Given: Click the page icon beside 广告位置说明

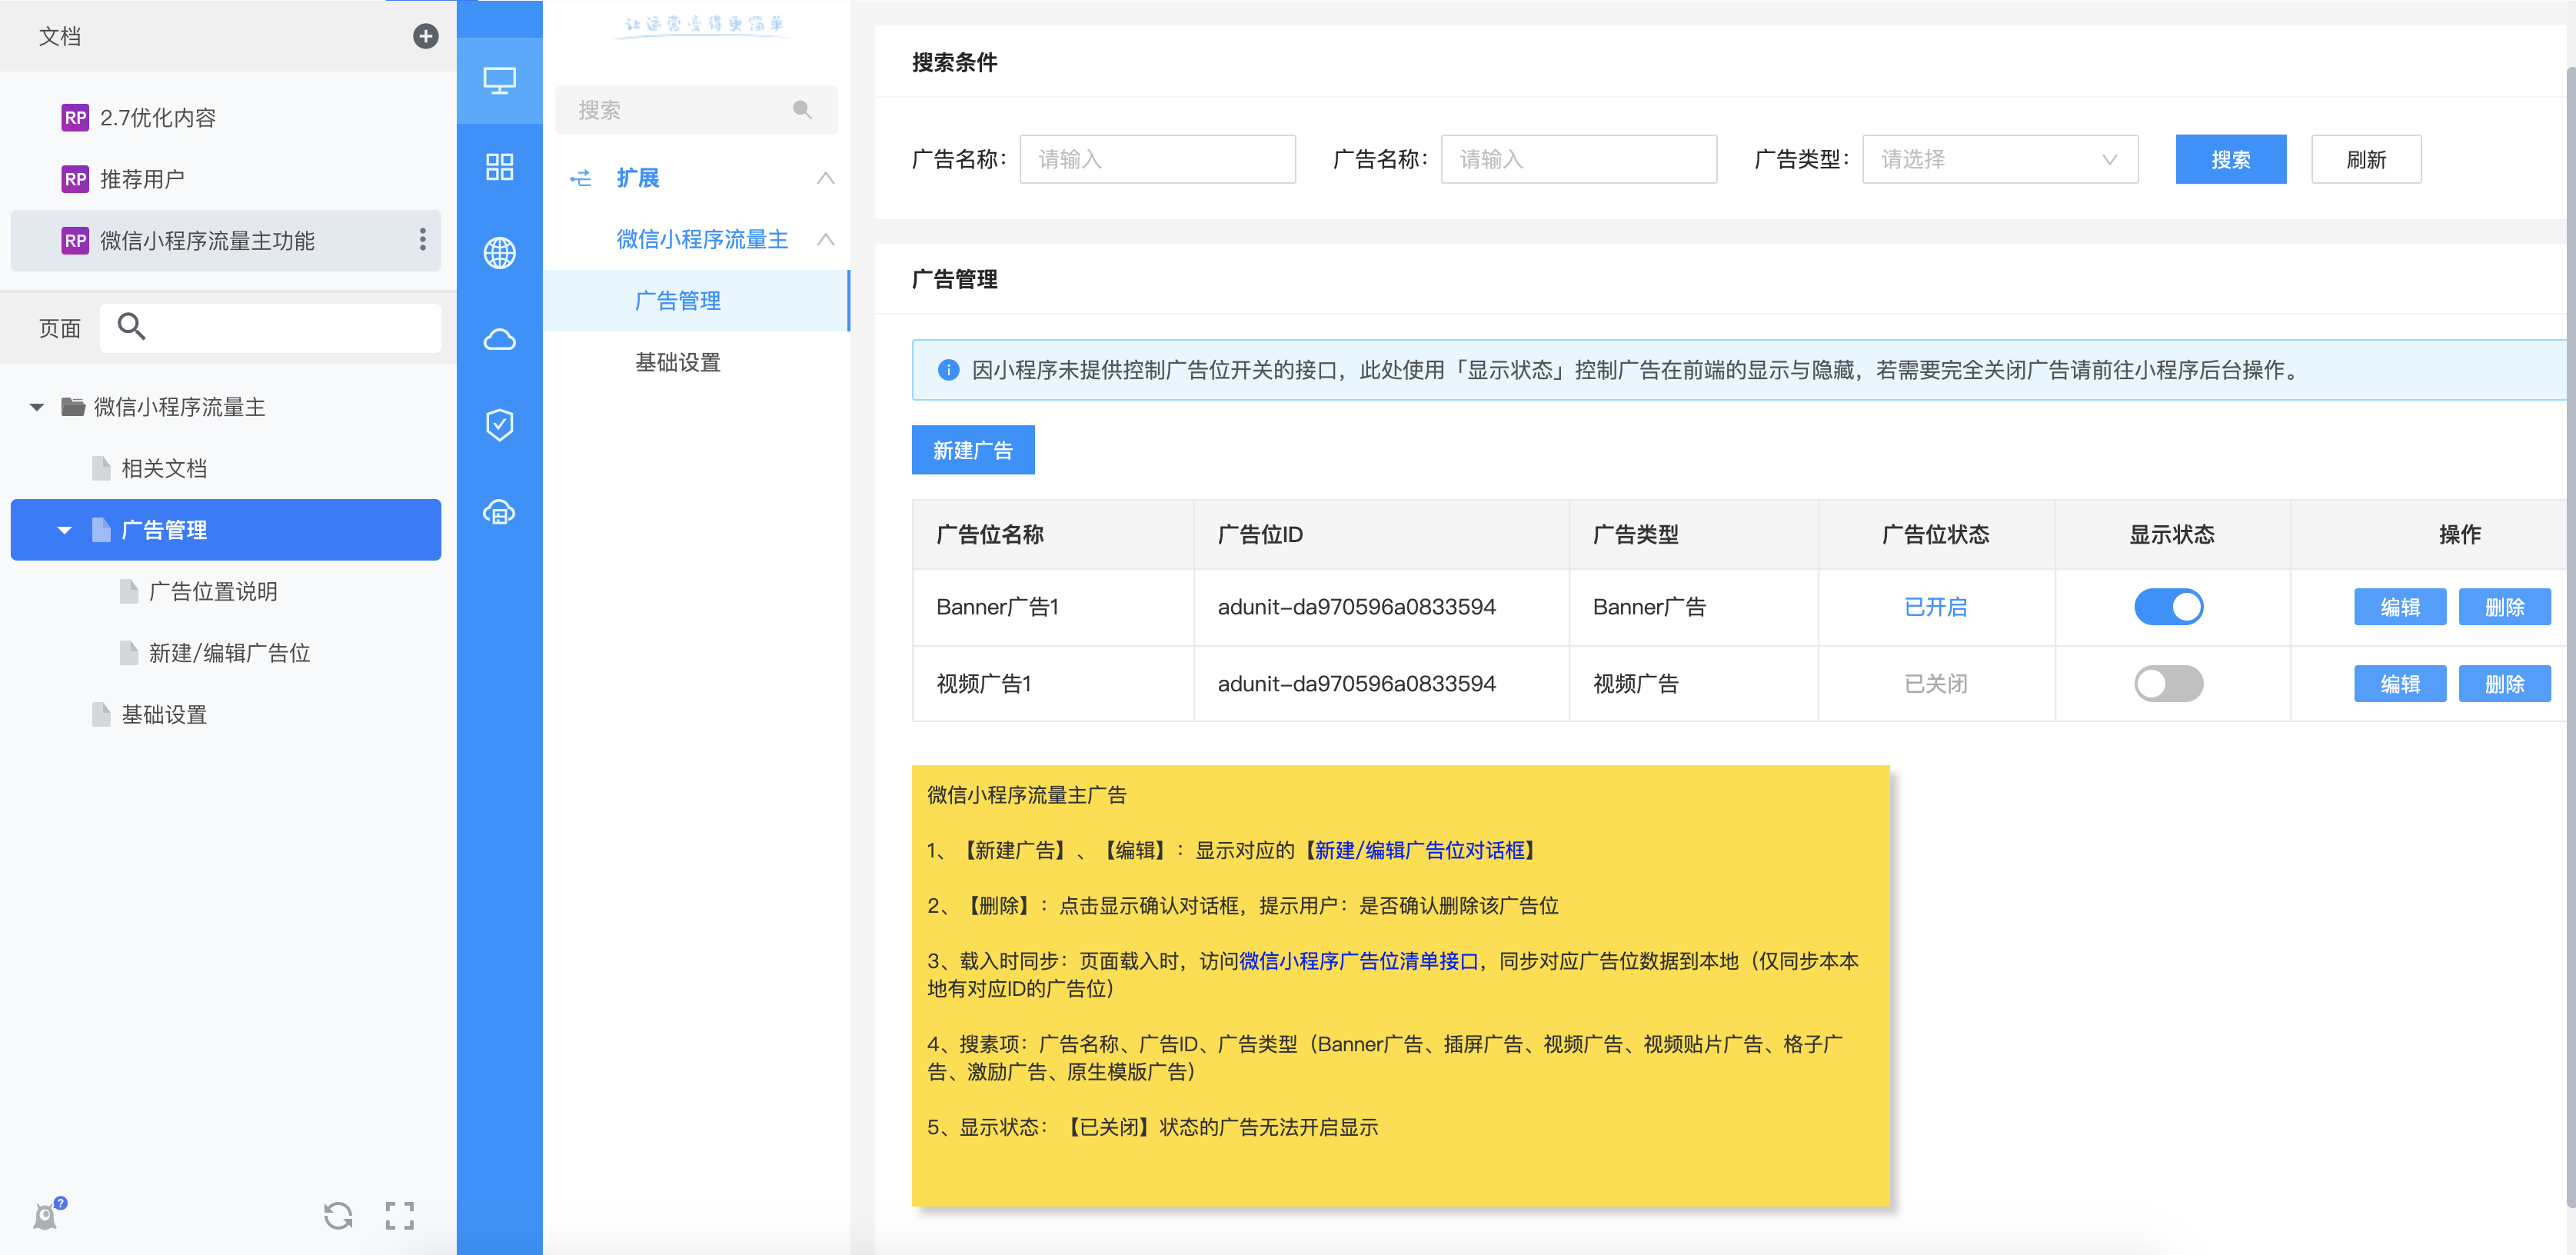Looking at the screenshot, I should click(128, 591).
